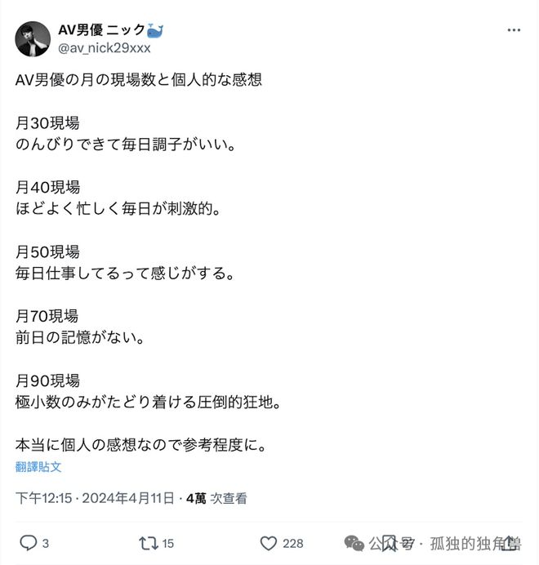Click the WeChat logo in the watermark
Image resolution: width=539 pixels, height=565 pixels.
point(355,543)
